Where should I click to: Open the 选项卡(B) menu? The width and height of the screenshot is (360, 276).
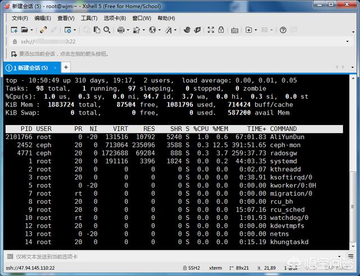(x=115, y=19)
